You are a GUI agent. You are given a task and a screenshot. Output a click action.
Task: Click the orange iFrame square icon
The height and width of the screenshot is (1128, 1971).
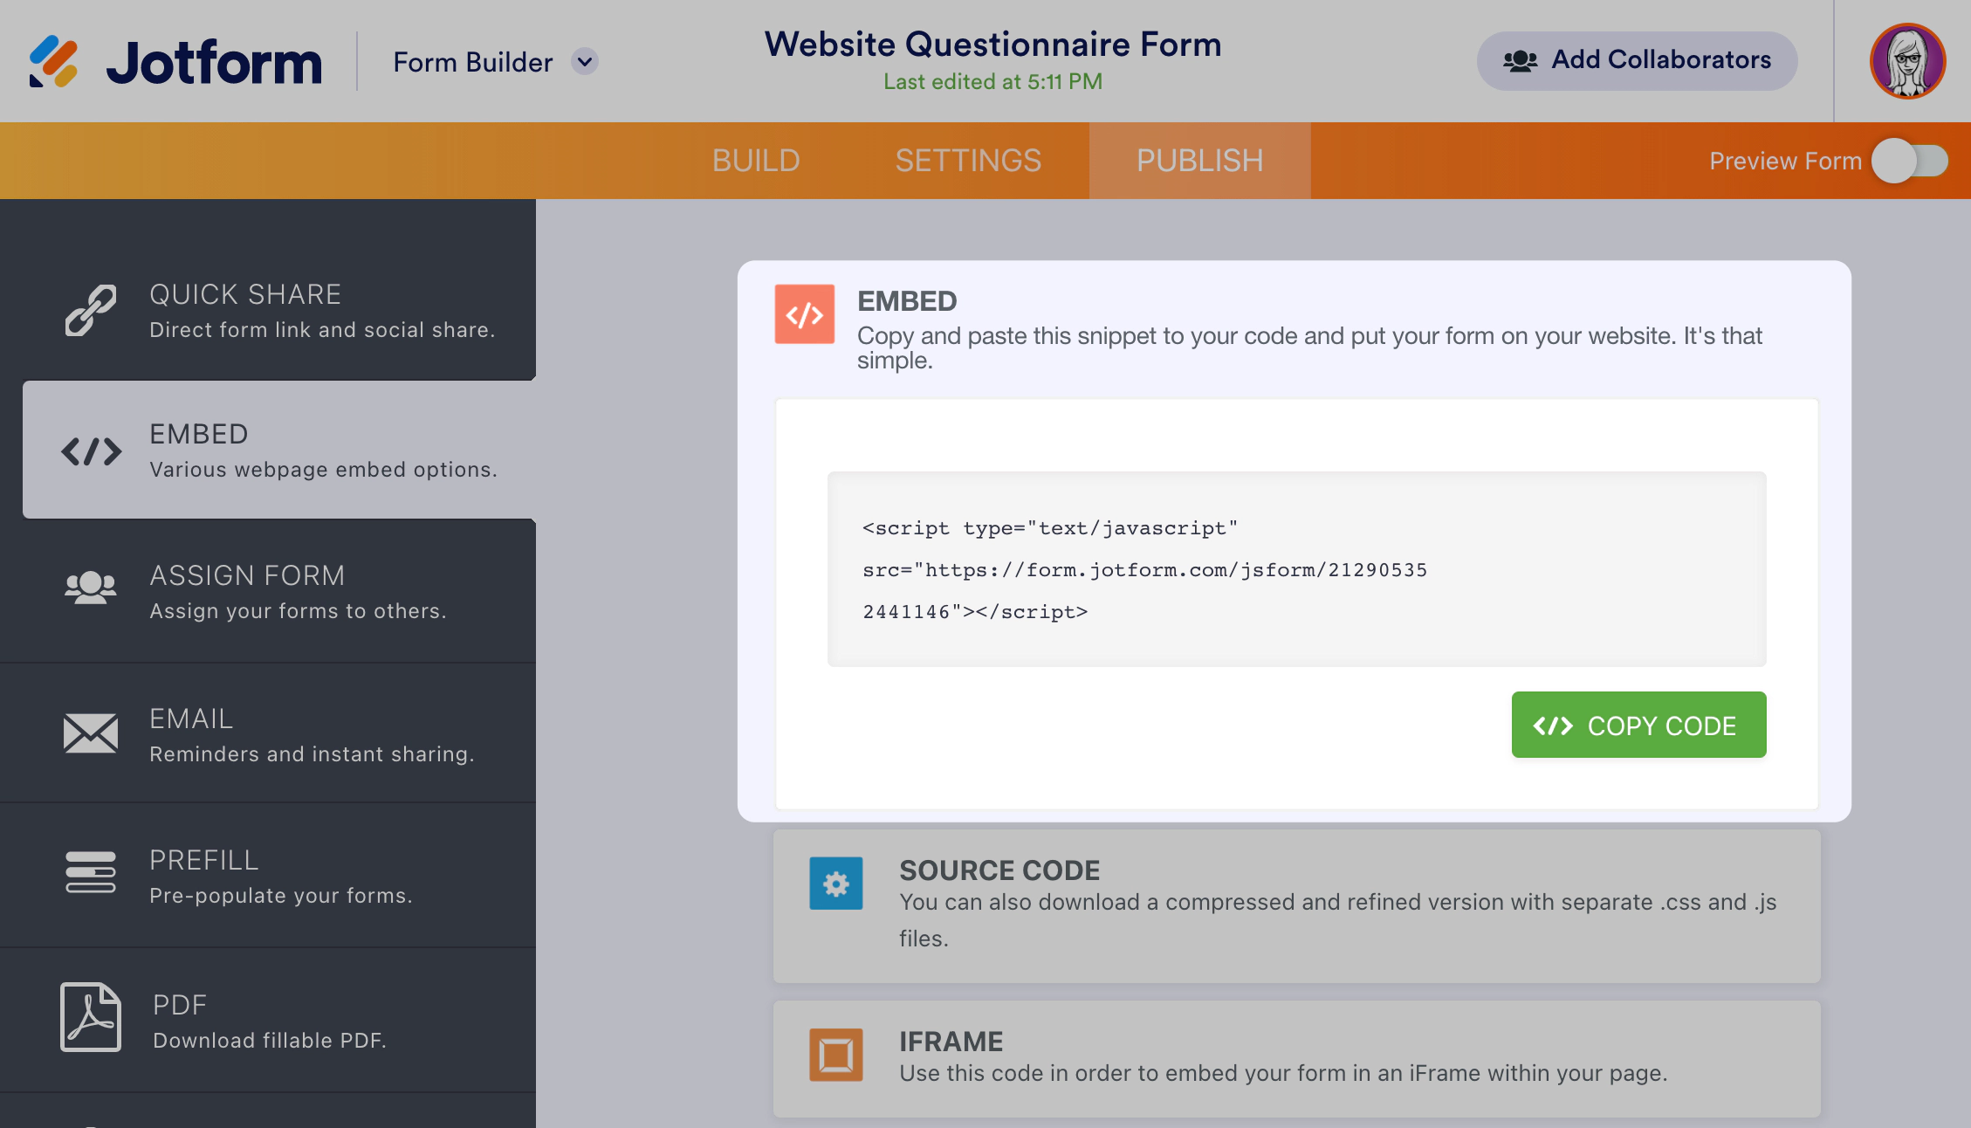[x=835, y=1055]
